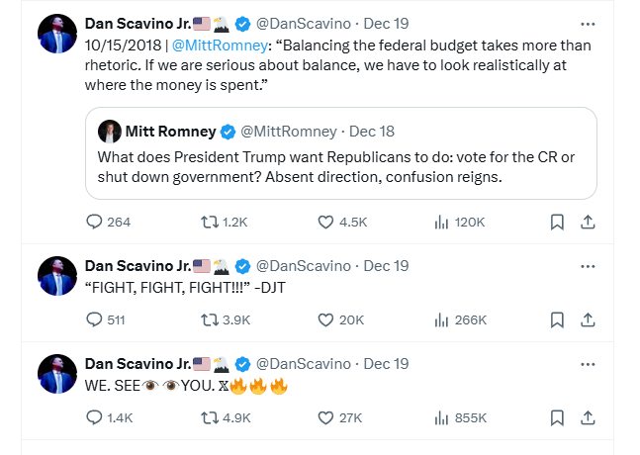Click Dan Scavino's avatar on the last tweet
The width and height of the screenshot is (640, 455).
(x=58, y=376)
